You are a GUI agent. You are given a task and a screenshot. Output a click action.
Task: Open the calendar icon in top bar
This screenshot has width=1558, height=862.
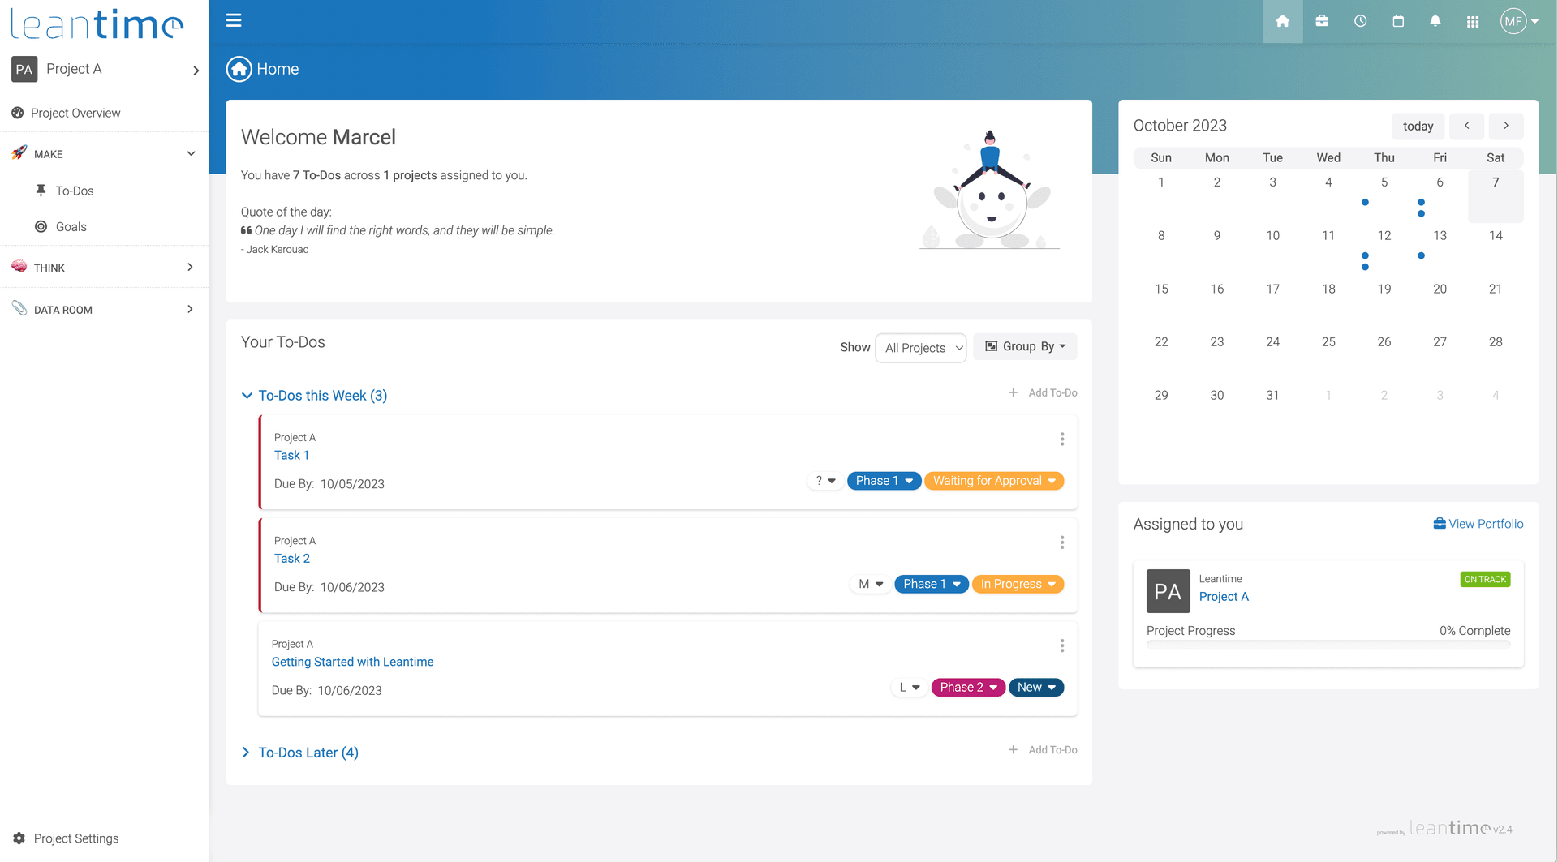tap(1397, 21)
